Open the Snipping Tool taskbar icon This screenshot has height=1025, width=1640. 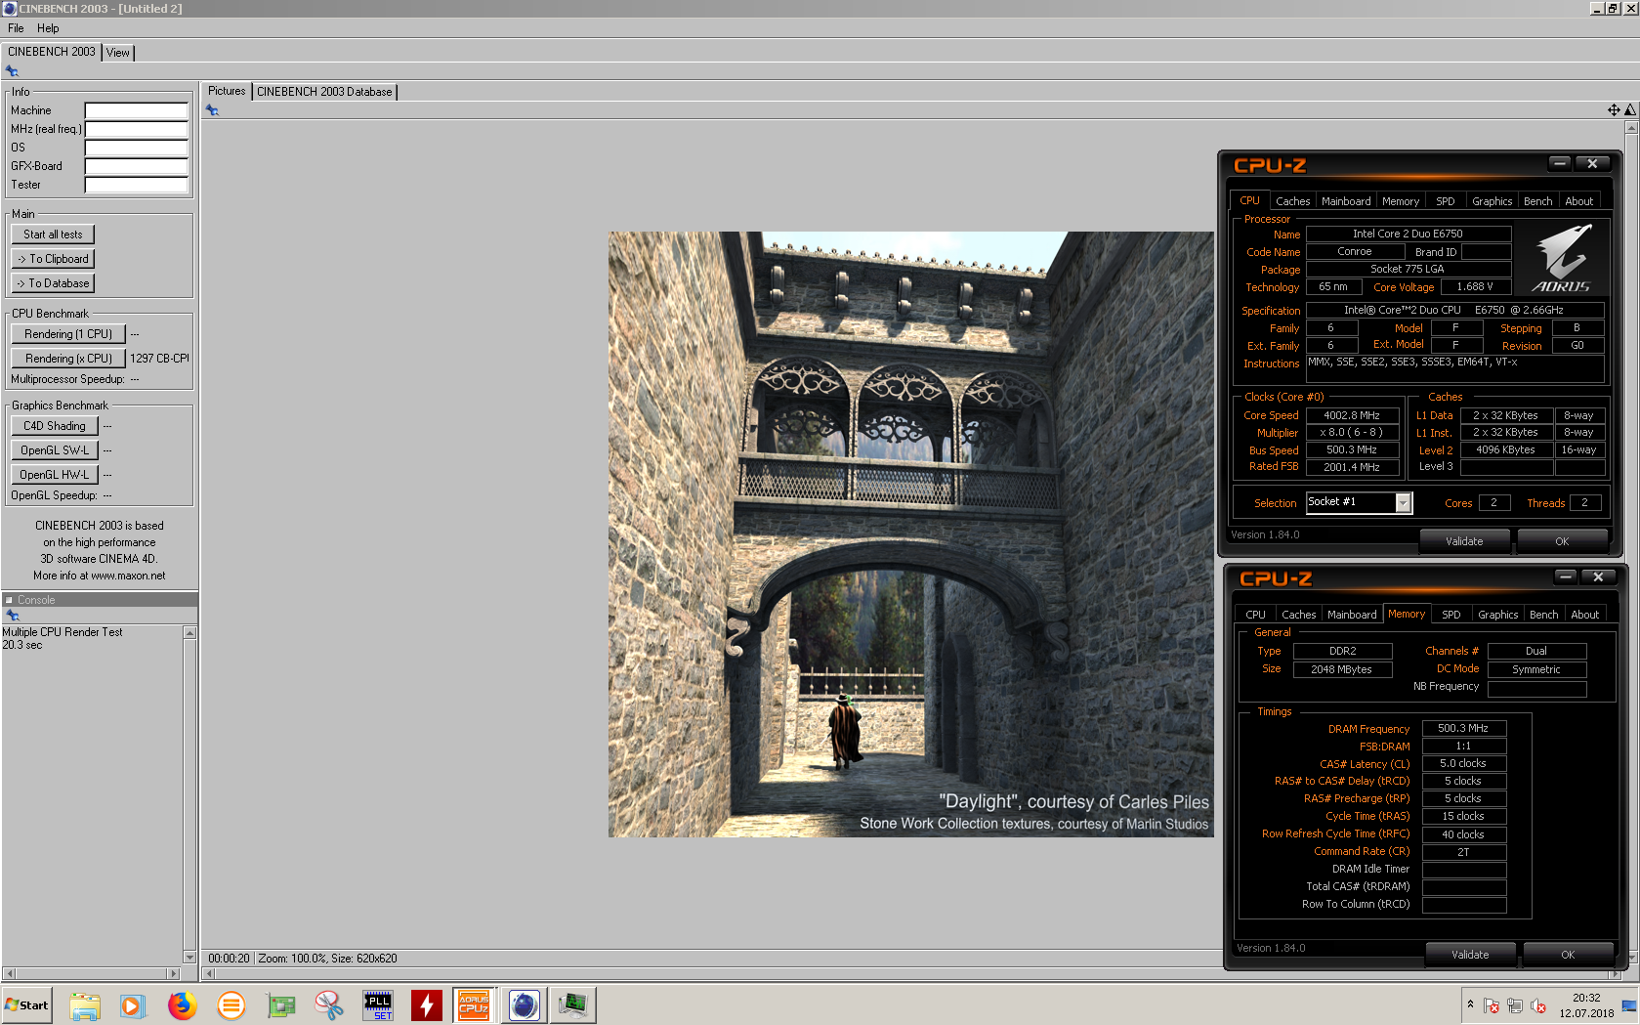pos(329,1005)
